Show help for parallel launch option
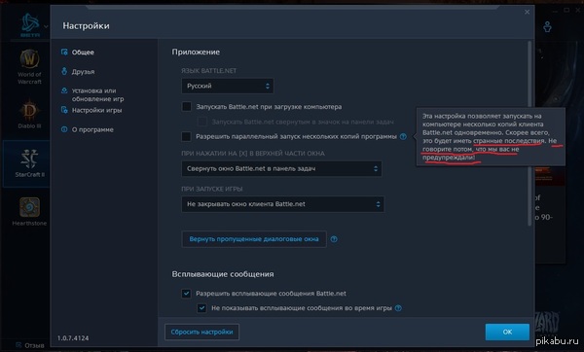584x352 pixels. coord(403,136)
